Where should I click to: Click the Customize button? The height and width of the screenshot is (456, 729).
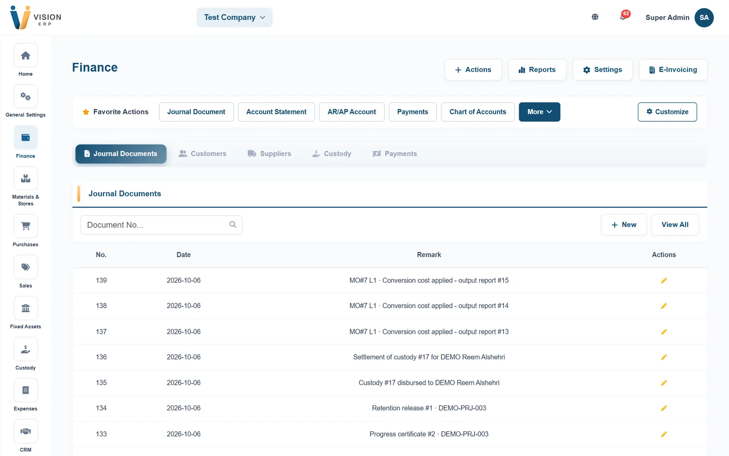coord(667,112)
